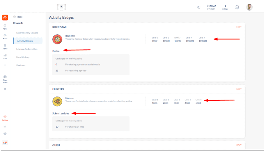Click Rock Star Level 1 value 1000
The image size is (266, 151).
(155, 41)
